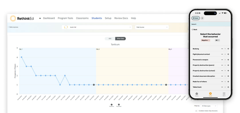Select the Other Data toggle option
This screenshot has width=240, height=113.
(x=121, y=39)
